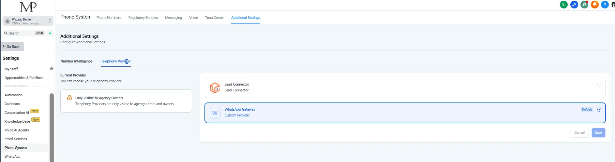
Task: Open the Phone Numbers tab
Action: 109,18
